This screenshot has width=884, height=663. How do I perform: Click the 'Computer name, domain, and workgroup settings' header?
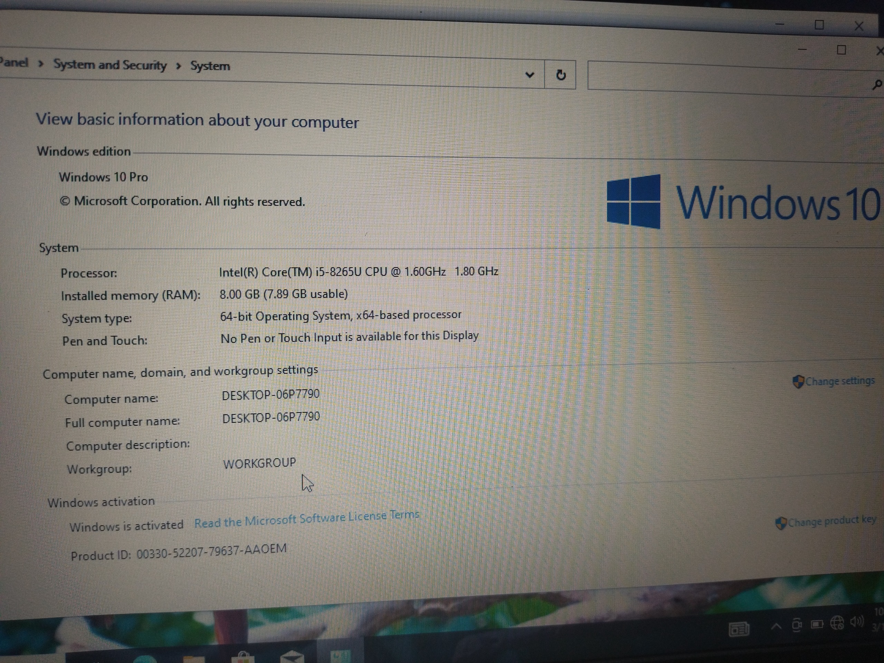(x=180, y=372)
